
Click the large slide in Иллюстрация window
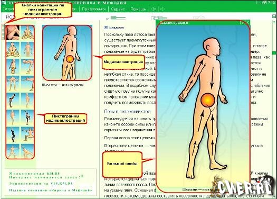pyautogui.click(x=203, y=106)
